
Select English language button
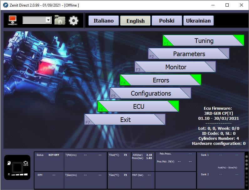click(x=135, y=21)
